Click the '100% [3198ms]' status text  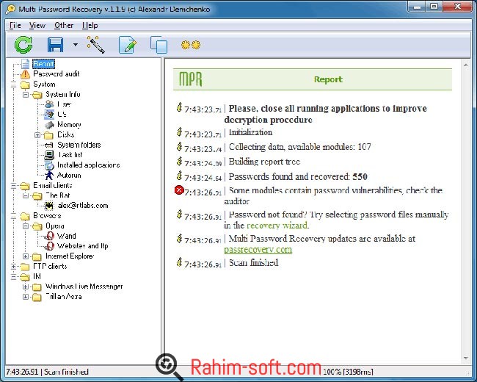tap(348, 372)
